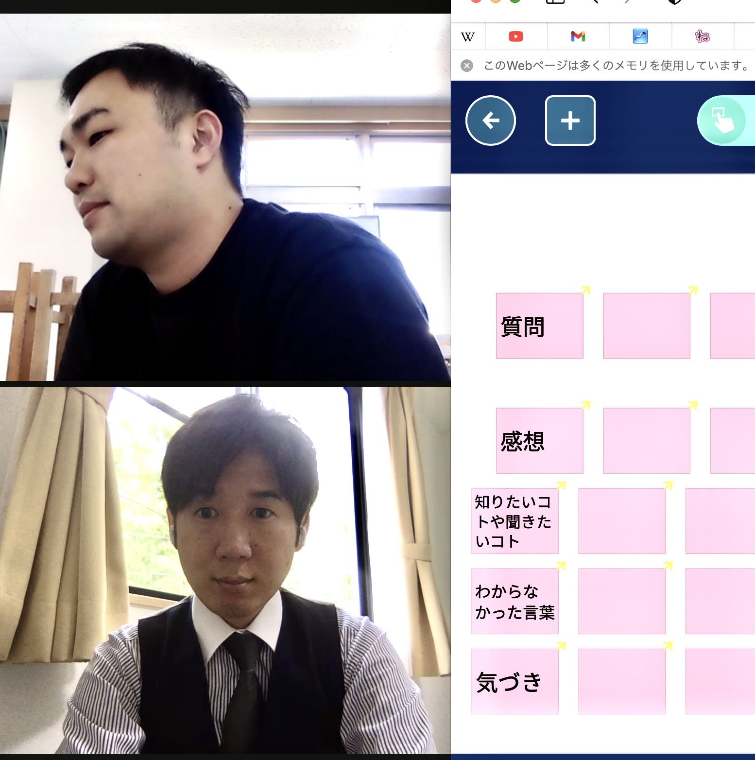Select the blank pink note beside 気づき
This screenshot has height=760, width=755.
pyautogui.click(x=622, y=681)
